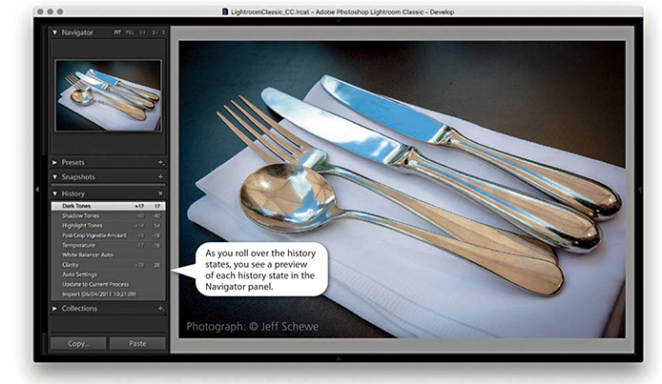Create a new snapshot with plus icon

160,177
